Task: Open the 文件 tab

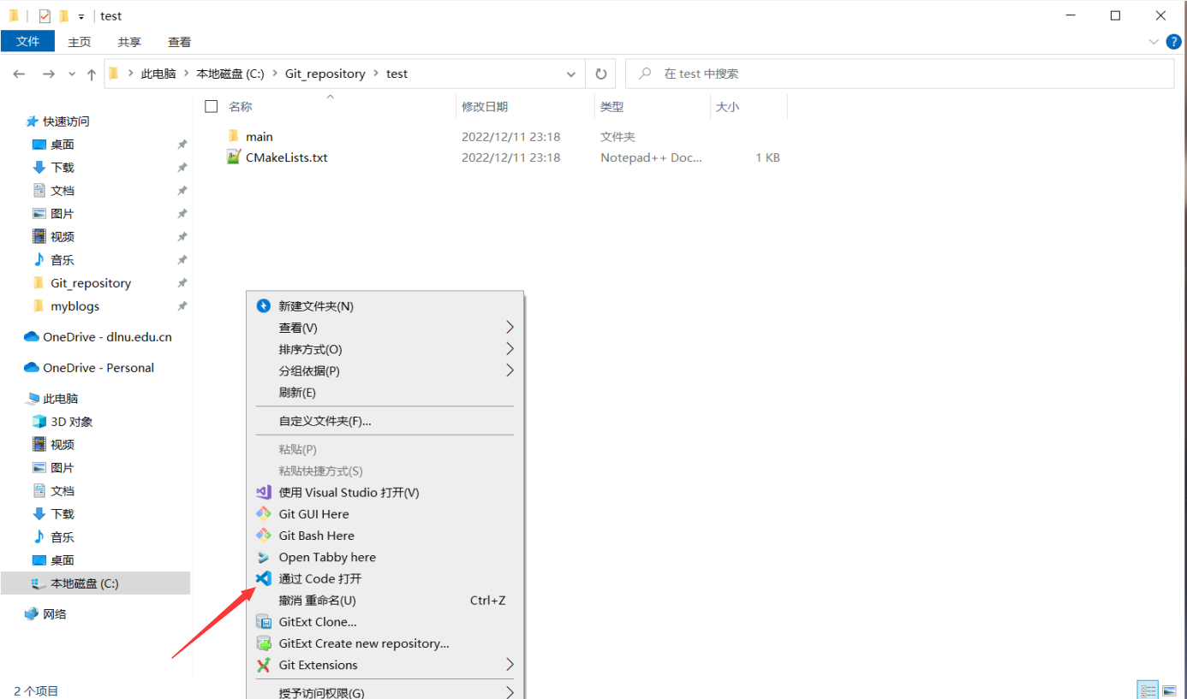Action: point(27,41)
